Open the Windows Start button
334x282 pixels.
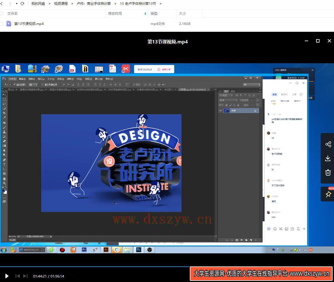coord(4,250)
